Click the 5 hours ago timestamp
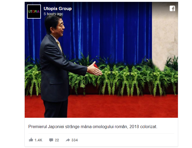Screen dimensions: 192x148 coord(53,14)
